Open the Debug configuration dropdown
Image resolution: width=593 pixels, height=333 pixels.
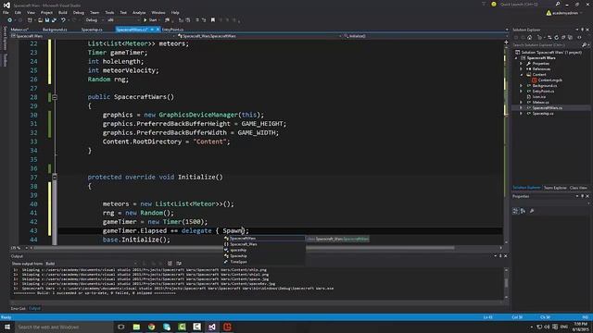tap(94, 20)
